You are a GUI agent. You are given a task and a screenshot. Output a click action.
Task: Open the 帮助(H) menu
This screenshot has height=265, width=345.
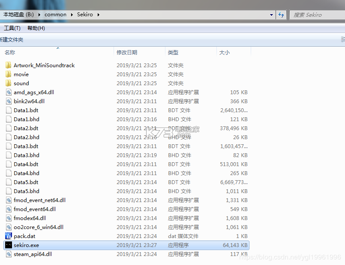coord(36,28)
